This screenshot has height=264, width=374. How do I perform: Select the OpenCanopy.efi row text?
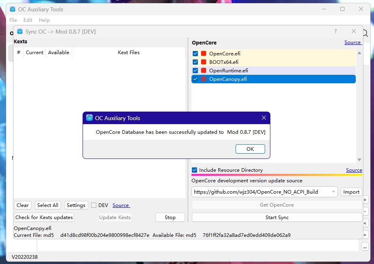(x=228, y=79)
